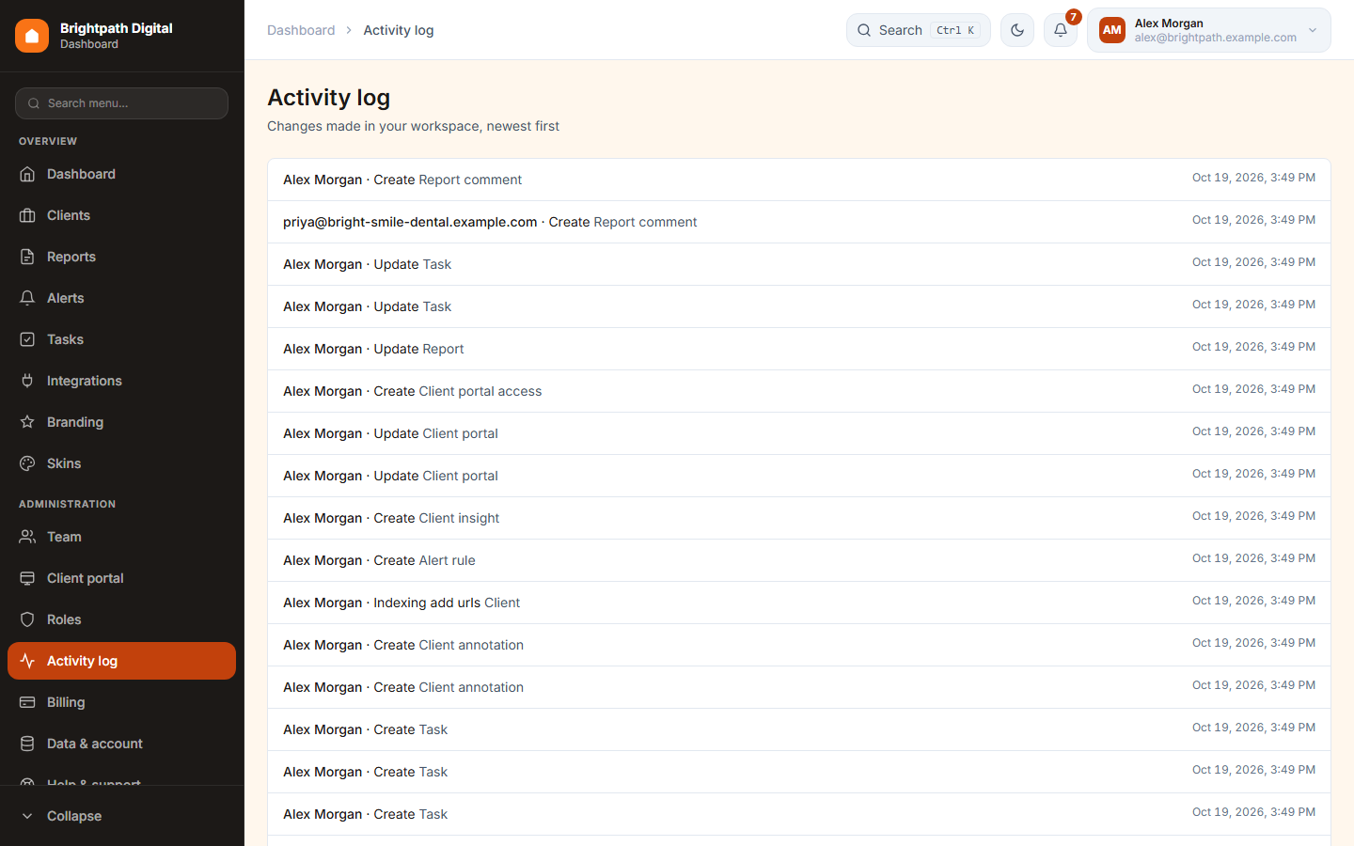Select the Update Report log entry

799,349
